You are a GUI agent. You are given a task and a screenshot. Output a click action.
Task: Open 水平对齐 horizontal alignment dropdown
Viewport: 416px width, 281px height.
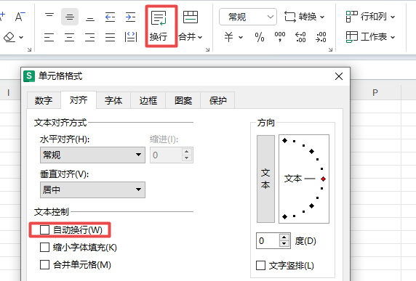pos(92,155)
